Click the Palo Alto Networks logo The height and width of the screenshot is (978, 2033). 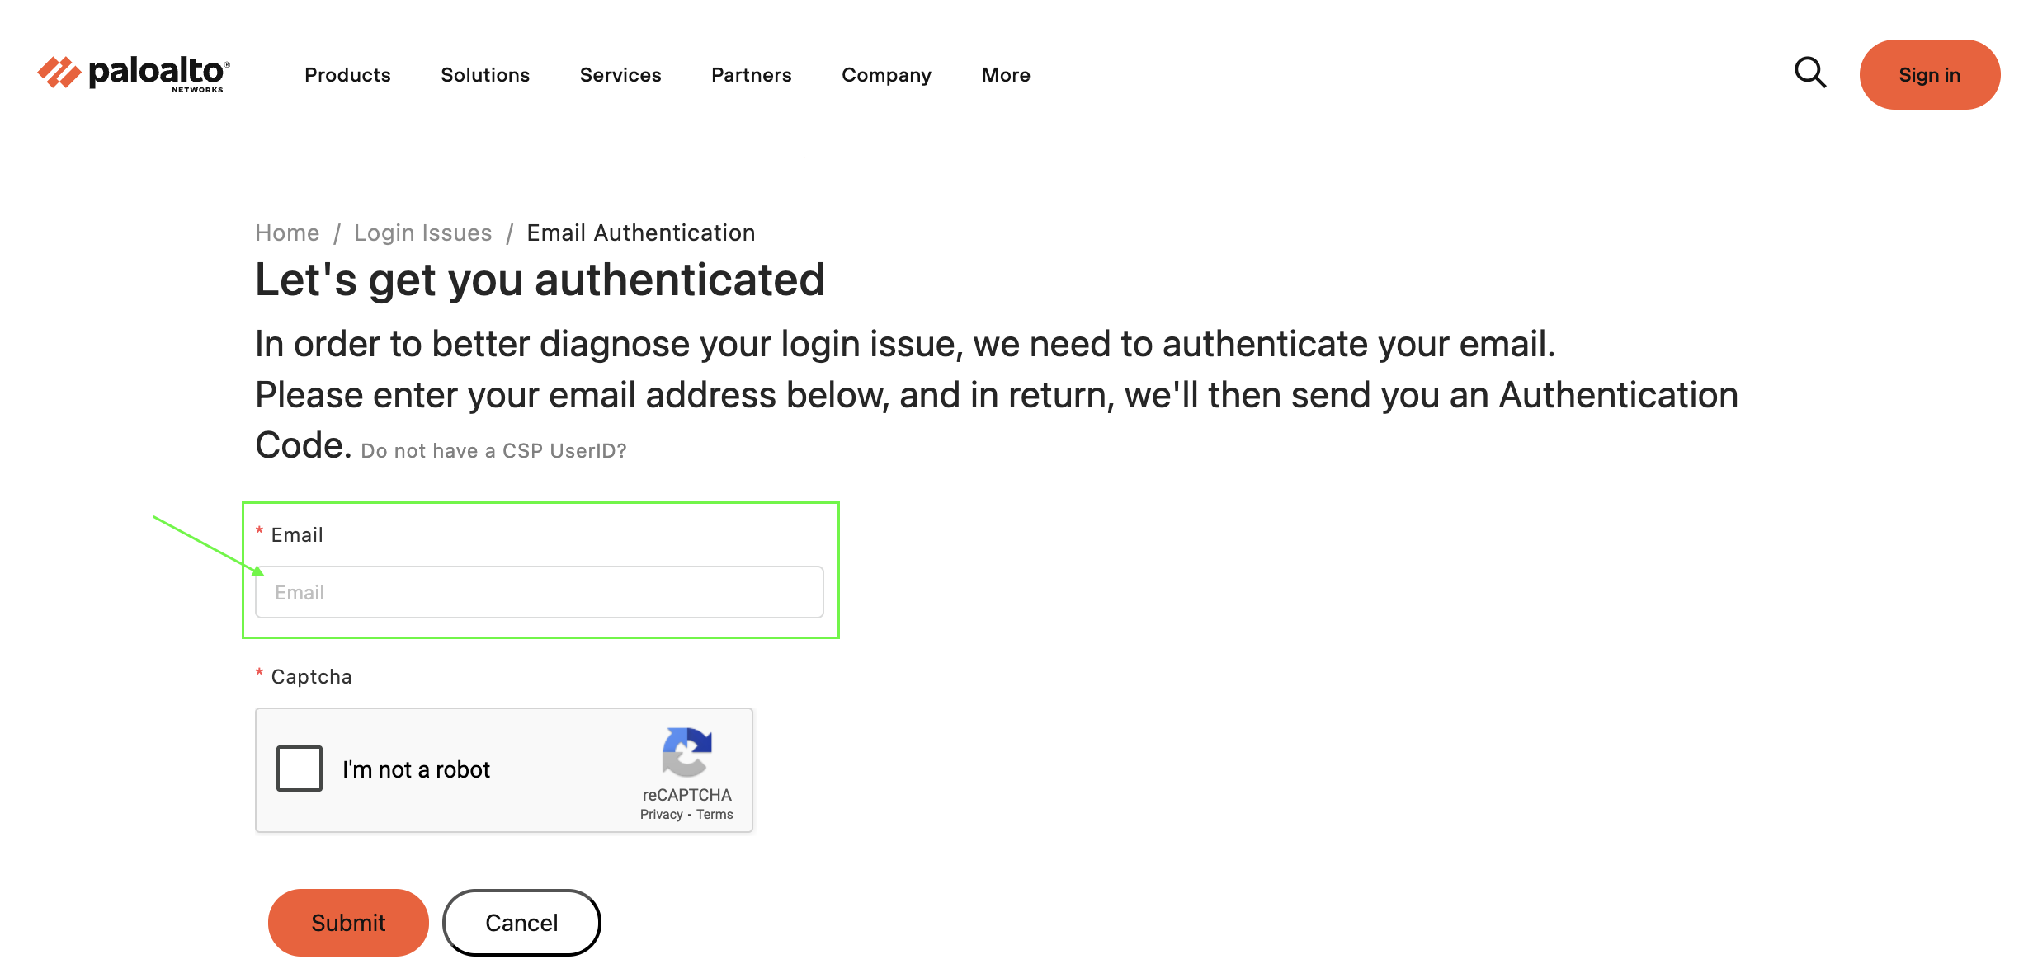tap(134, 74)
